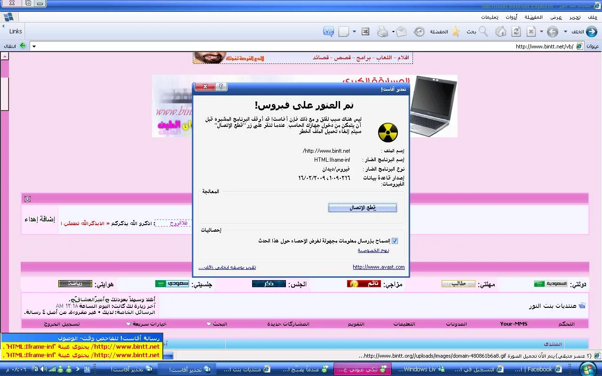Uncheck the send anonymous statistics checkbox
Viewport: 602px width, 376px height.
pyautogui.click(x=395, y=241)
